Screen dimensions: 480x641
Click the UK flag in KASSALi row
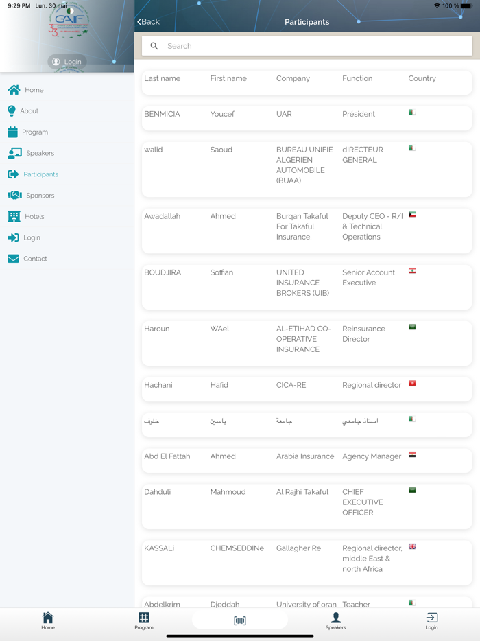(x=412, y=546)
